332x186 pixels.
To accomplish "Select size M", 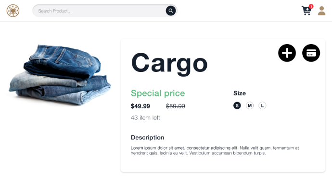I will (250, 105).
